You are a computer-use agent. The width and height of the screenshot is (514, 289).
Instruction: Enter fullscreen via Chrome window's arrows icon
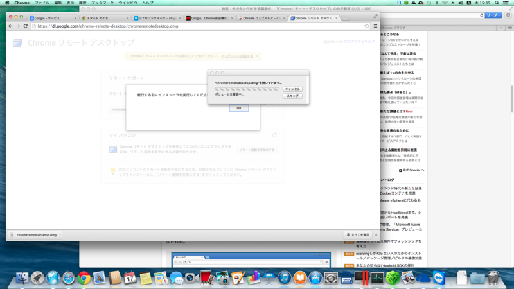pyautogui.click(x=375, y=16)
